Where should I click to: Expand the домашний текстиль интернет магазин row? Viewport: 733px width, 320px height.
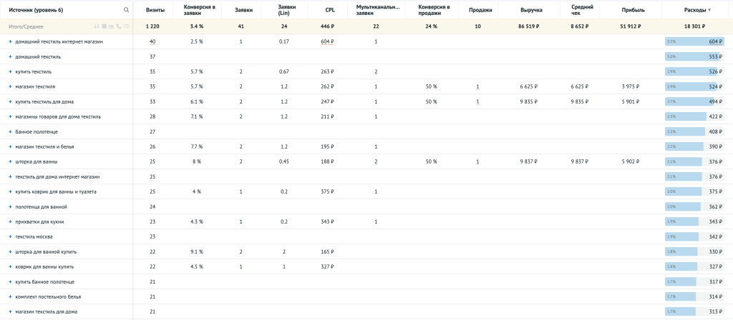tap(10, 41)
